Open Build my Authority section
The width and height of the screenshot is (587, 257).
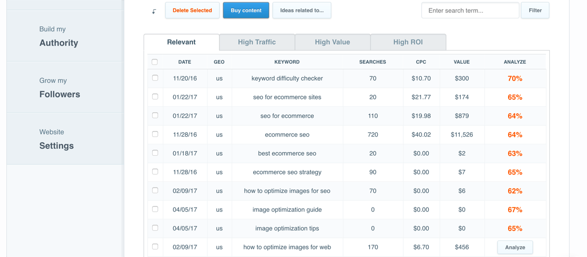click(65, 36)
